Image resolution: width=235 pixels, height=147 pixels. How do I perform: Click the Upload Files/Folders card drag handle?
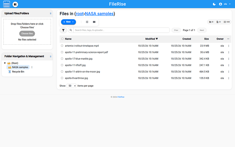[50, 13]
